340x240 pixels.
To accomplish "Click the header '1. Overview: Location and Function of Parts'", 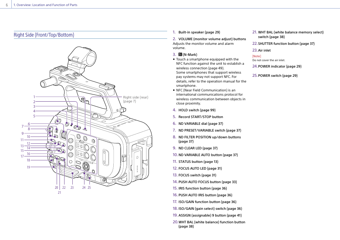I will point(45,5).
